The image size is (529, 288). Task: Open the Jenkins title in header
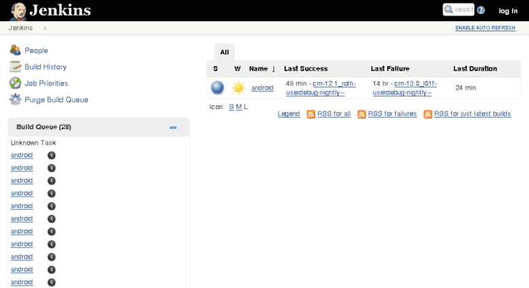(60, 10)
